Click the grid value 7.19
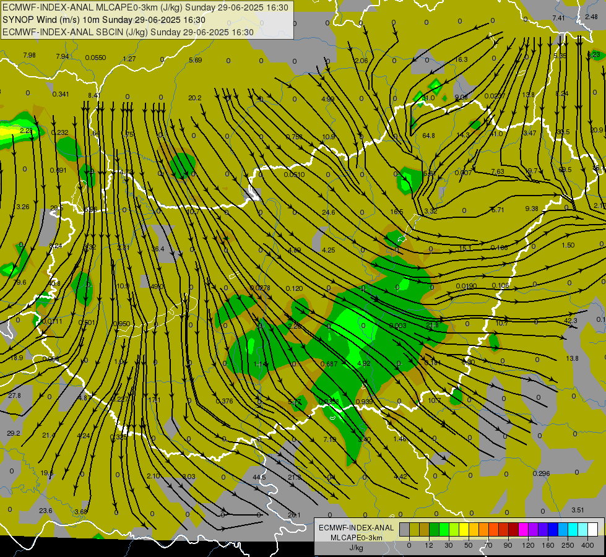Screen dimensions: 606x557 pyautogui.click(x=330, y=439)
